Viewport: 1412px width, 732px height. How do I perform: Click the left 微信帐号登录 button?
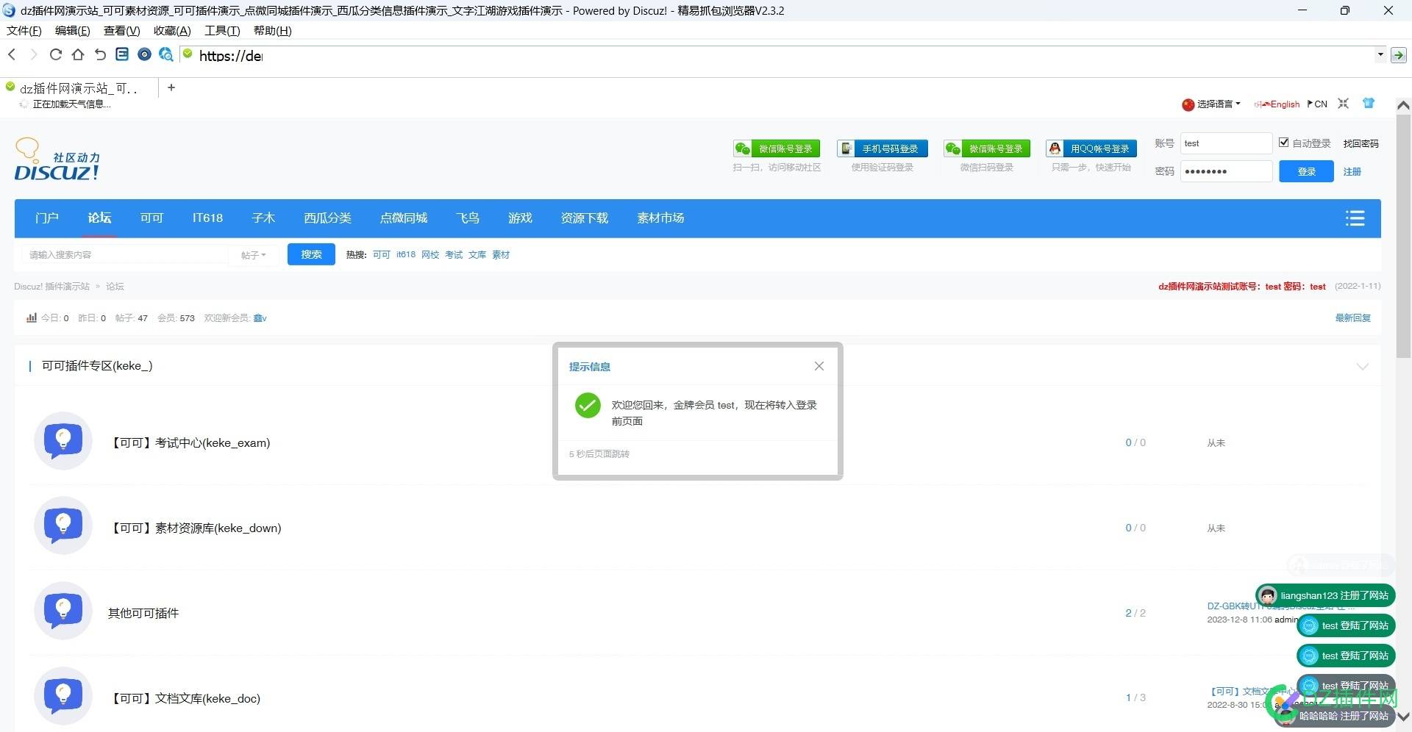(x=777, y=148)
